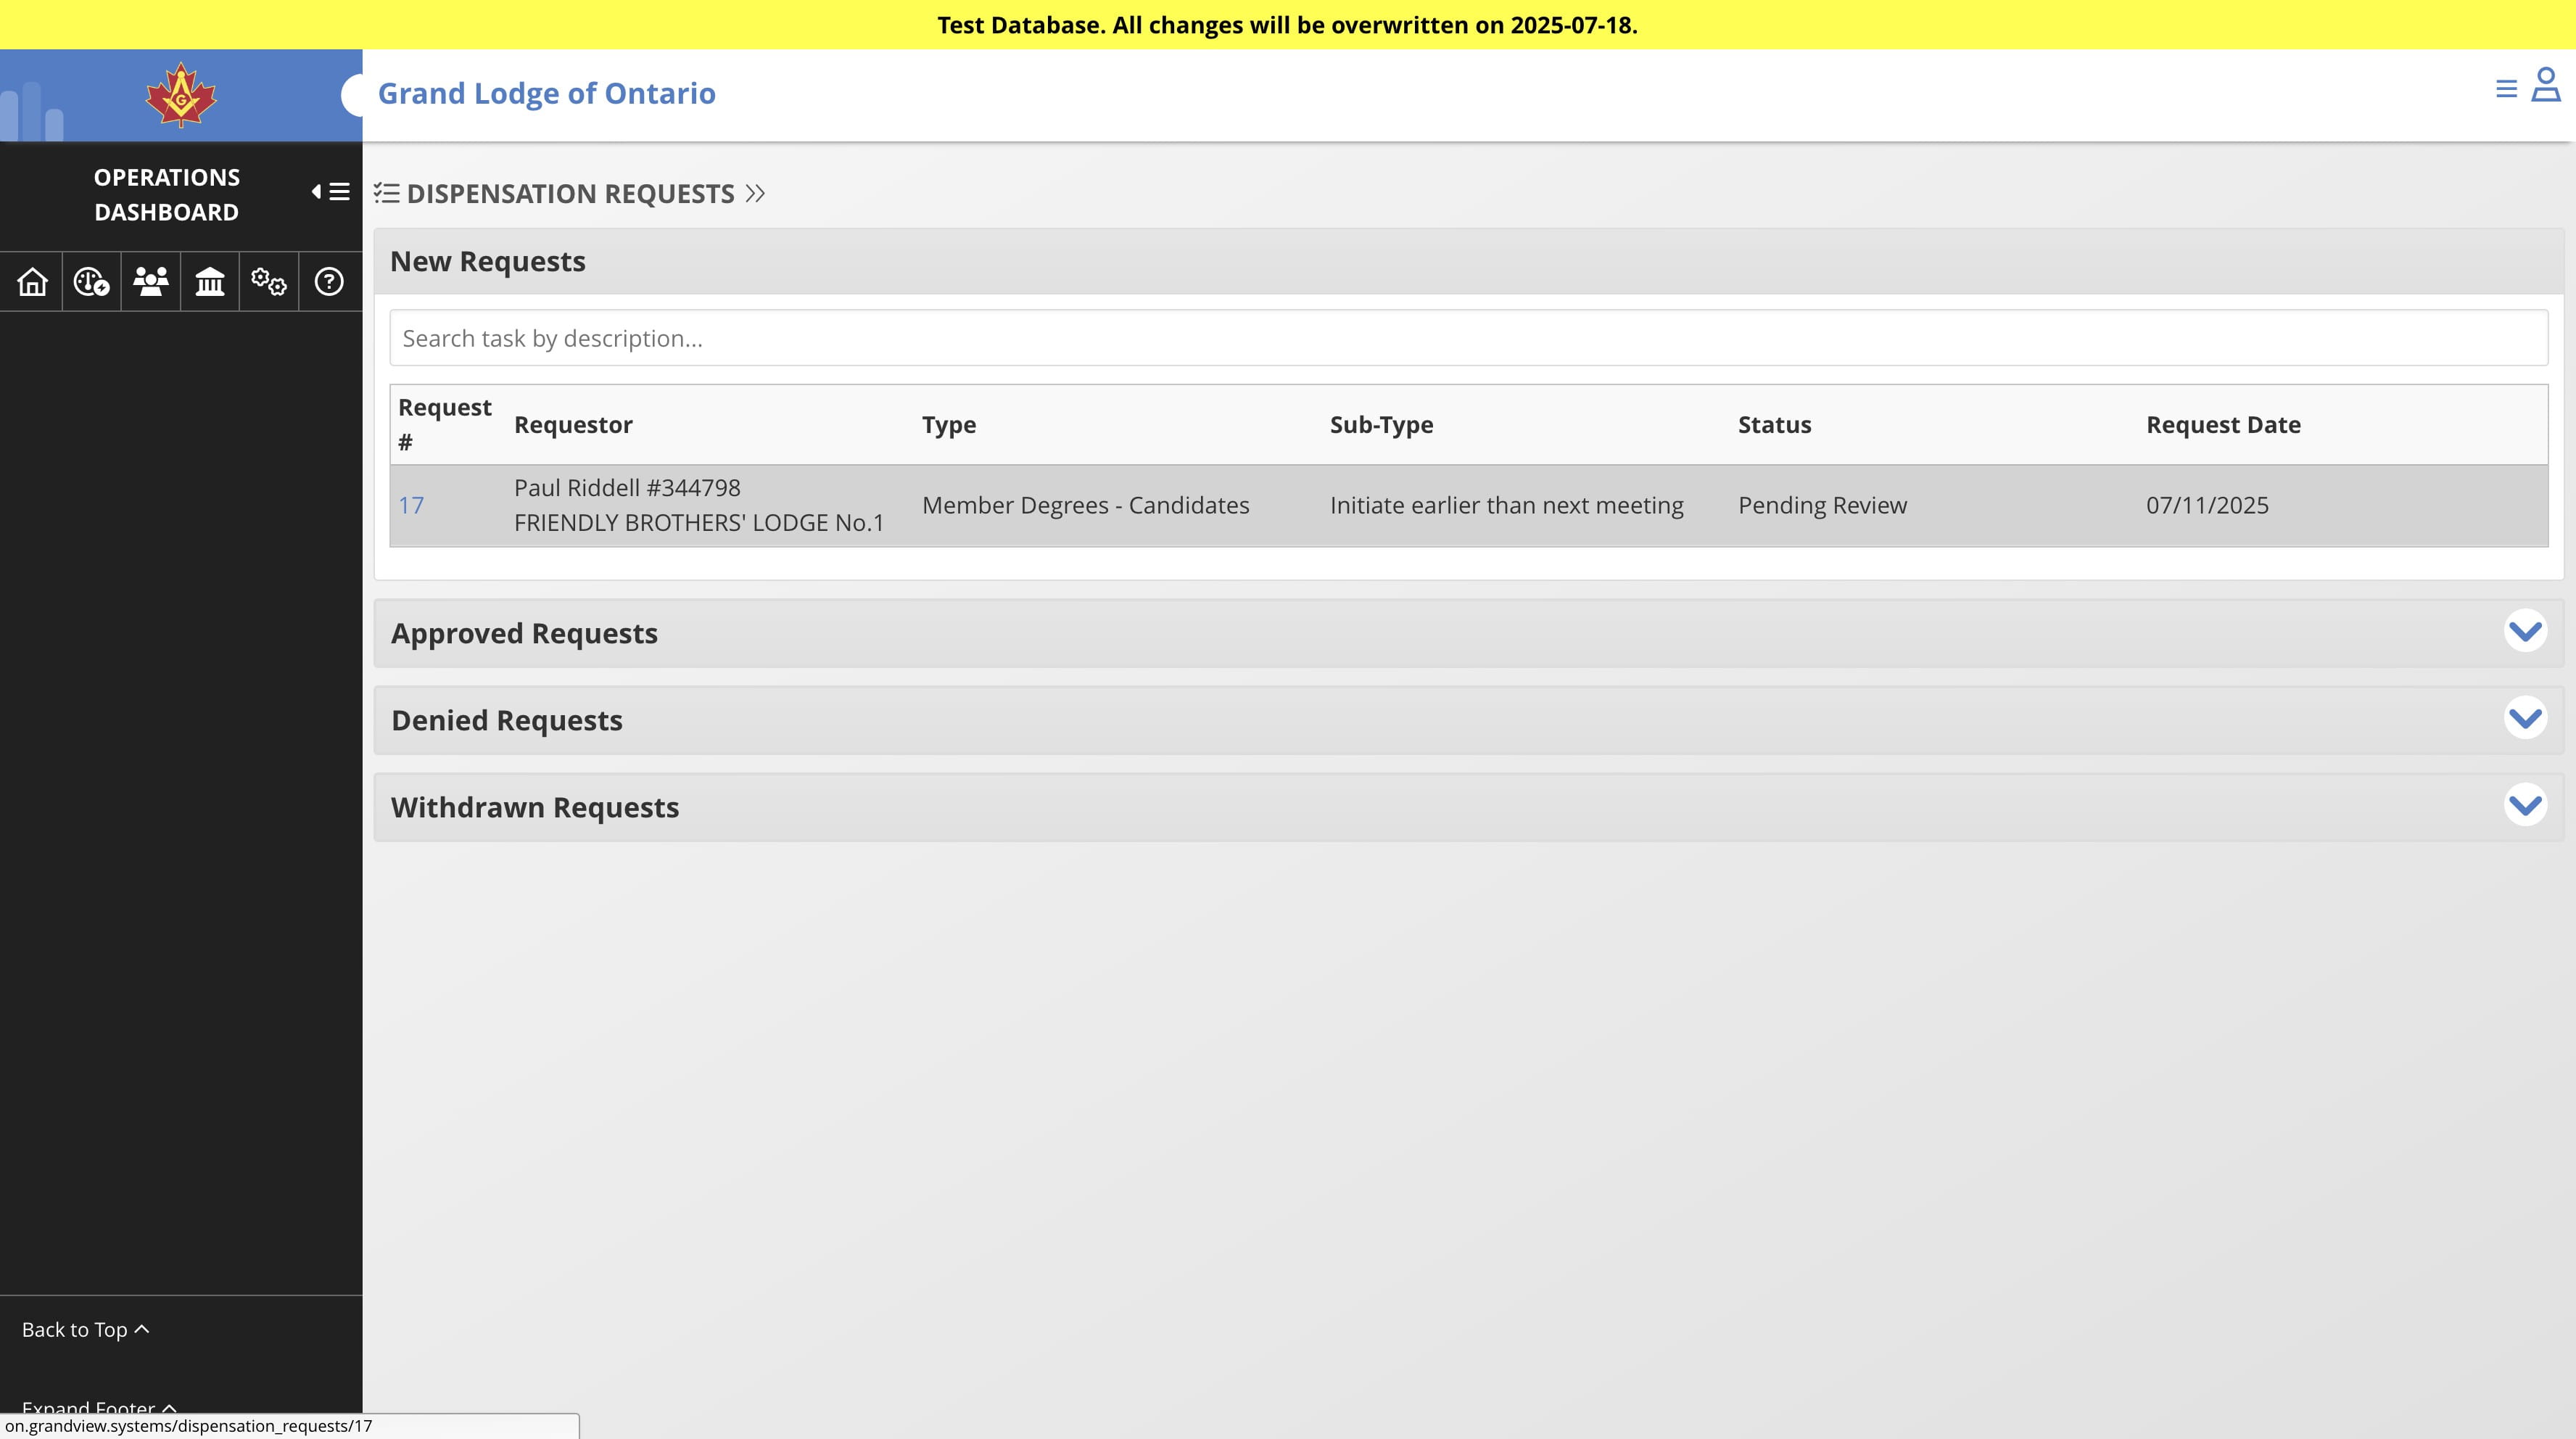Click the Pending Review status cell
2576x1439 pixels.
point(1822,506)
